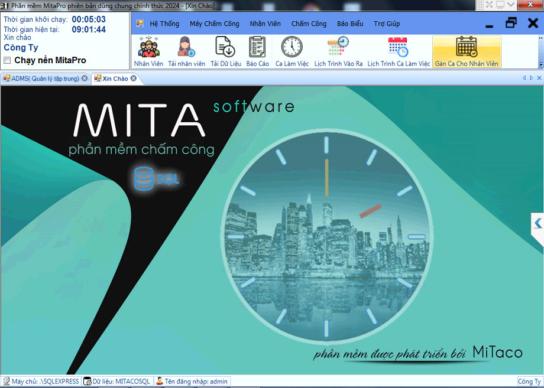Switch to the ADMS (Quản lý tập trung) tab
Image resolution: width=544 pixels, height=388 pixels.
click(45, 79)
